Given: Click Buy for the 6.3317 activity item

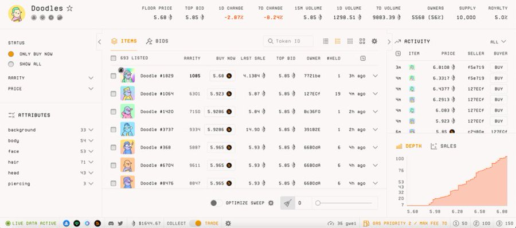Looking at the screenshot, I should [x=499, y=78].
